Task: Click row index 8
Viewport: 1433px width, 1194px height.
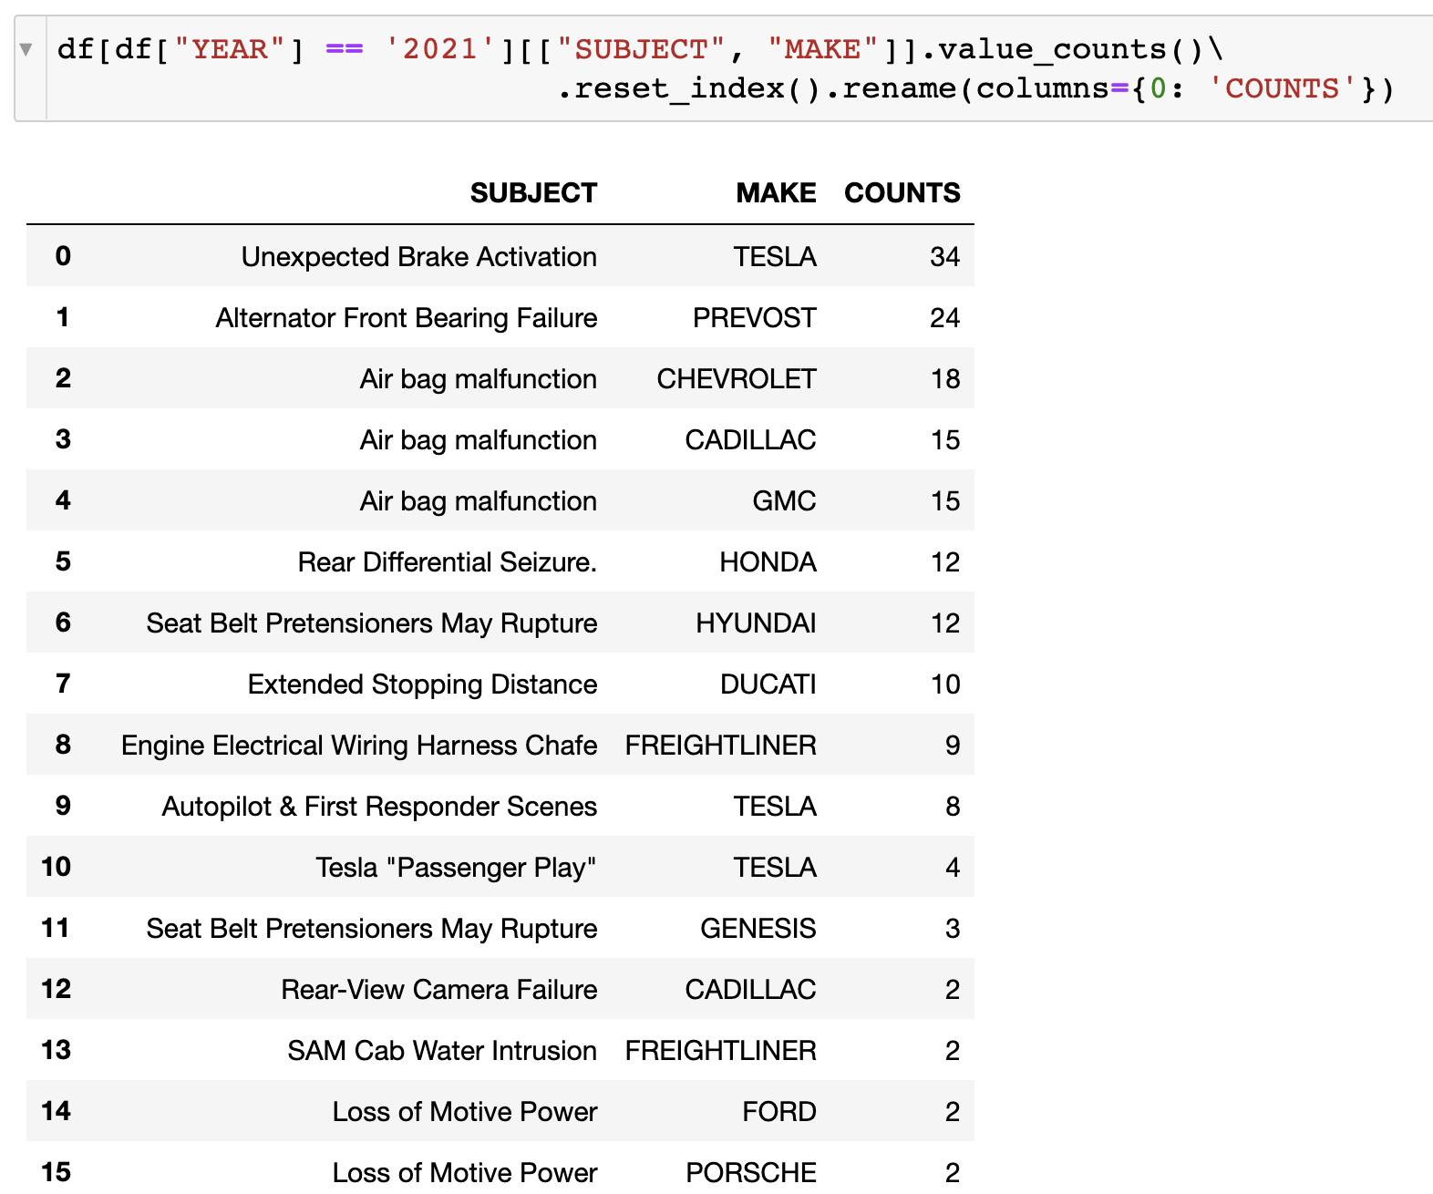Action: [x=63, y=745]
